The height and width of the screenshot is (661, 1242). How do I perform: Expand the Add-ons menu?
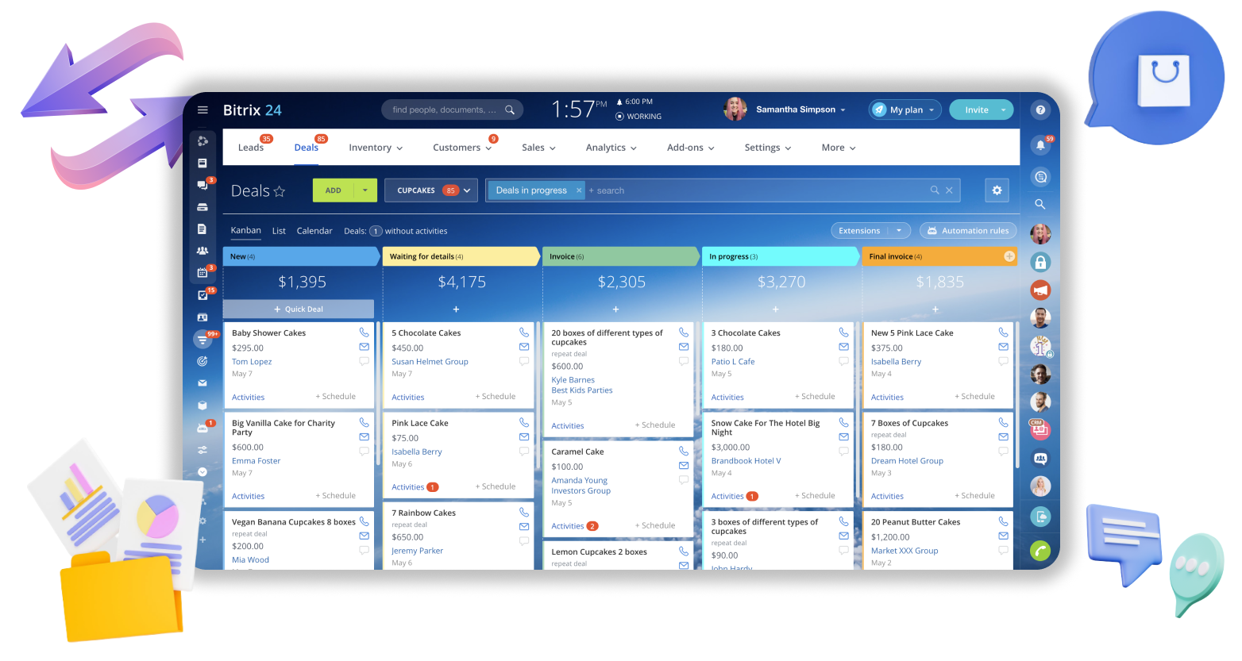coord(691,148)
